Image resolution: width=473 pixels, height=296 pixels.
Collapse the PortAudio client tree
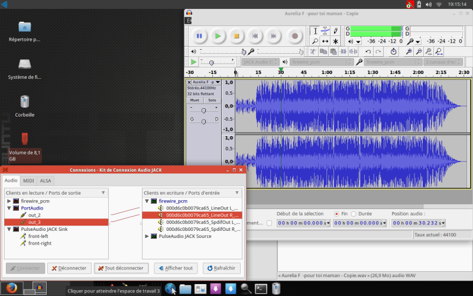(x=9, y=208)
